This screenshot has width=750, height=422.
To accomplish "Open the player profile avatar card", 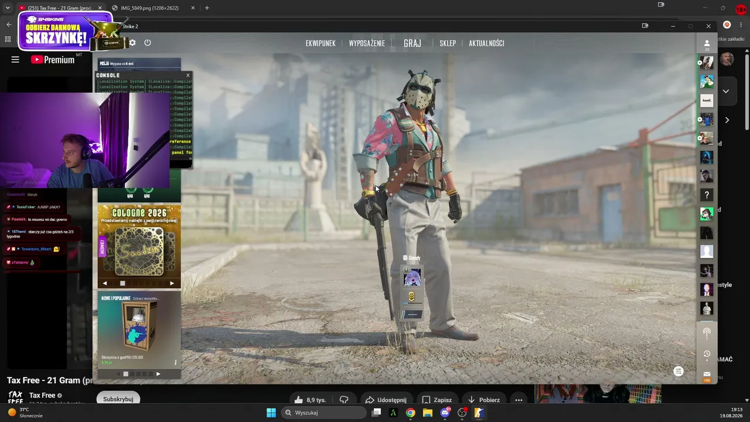I will point(412,277).
